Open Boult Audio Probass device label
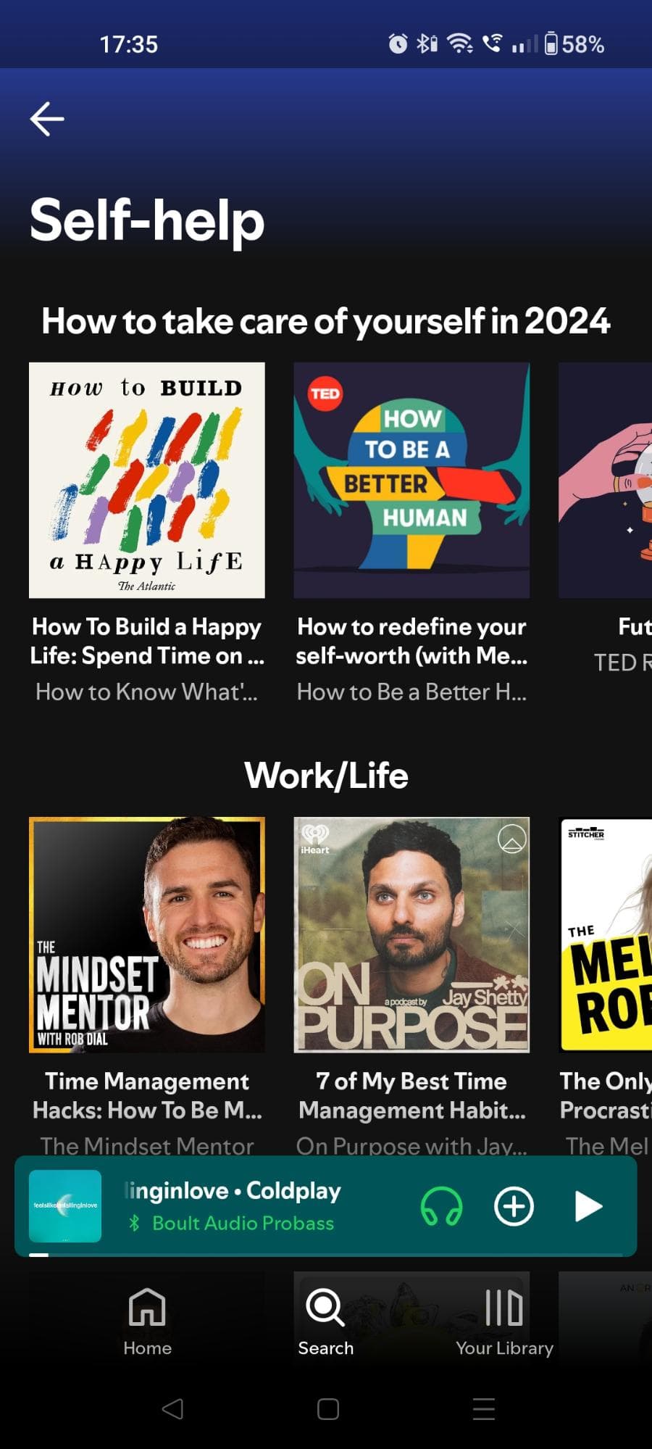This screenshot has height=1449, width=652. pyautogui.click(x=243, y=1224)
